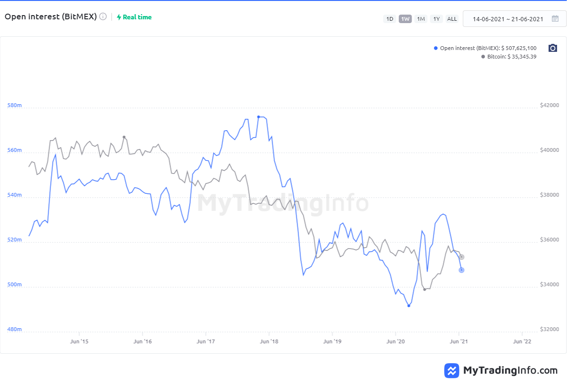The height and width of the screenshot is (382, 567).
Task: Toggle the Bitcoin legend series
Action: [511, 57]
